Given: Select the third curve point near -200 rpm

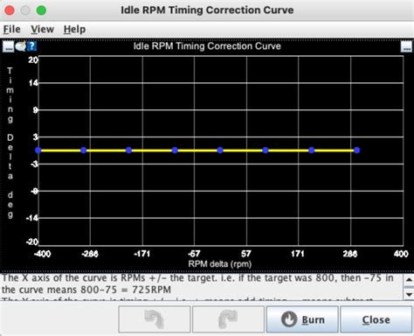Looking at the screenshot, I should coord(129,150).
